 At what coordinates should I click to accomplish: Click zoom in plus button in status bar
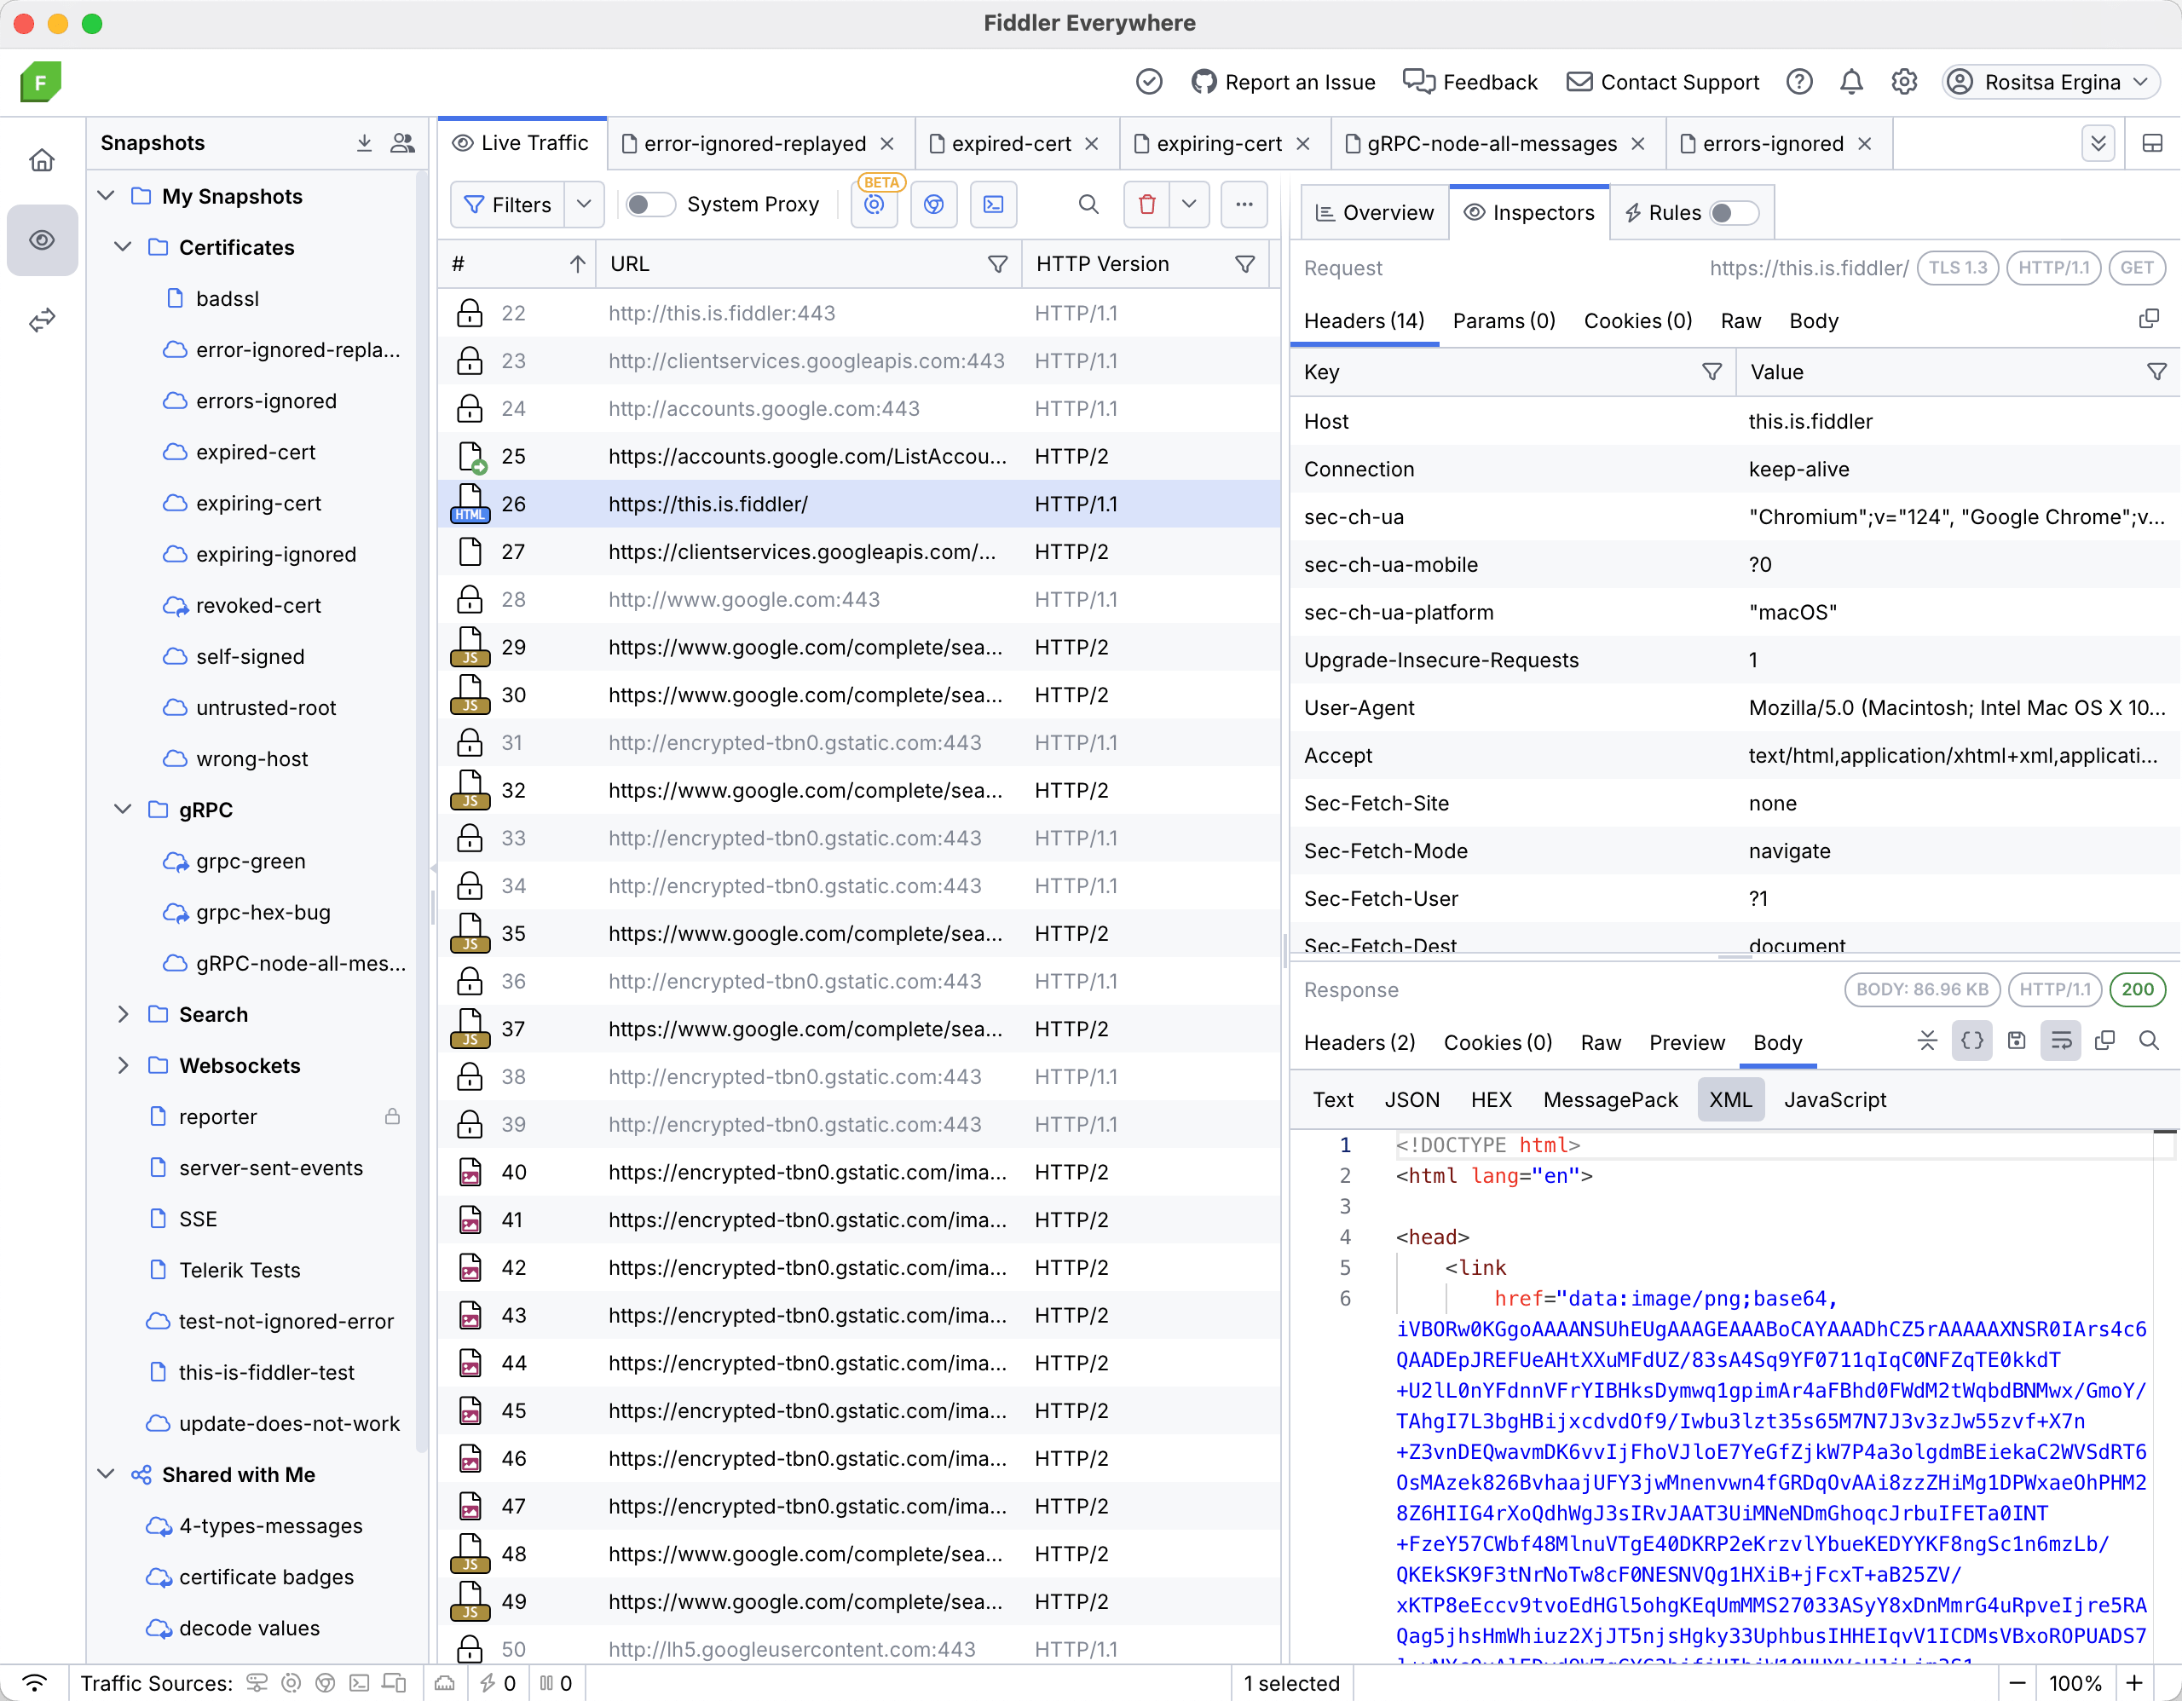2134,1683
